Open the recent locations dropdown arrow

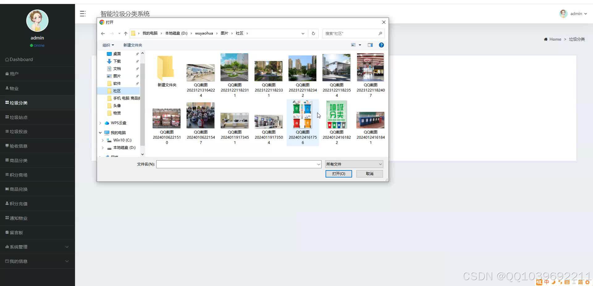pos(119,33)
